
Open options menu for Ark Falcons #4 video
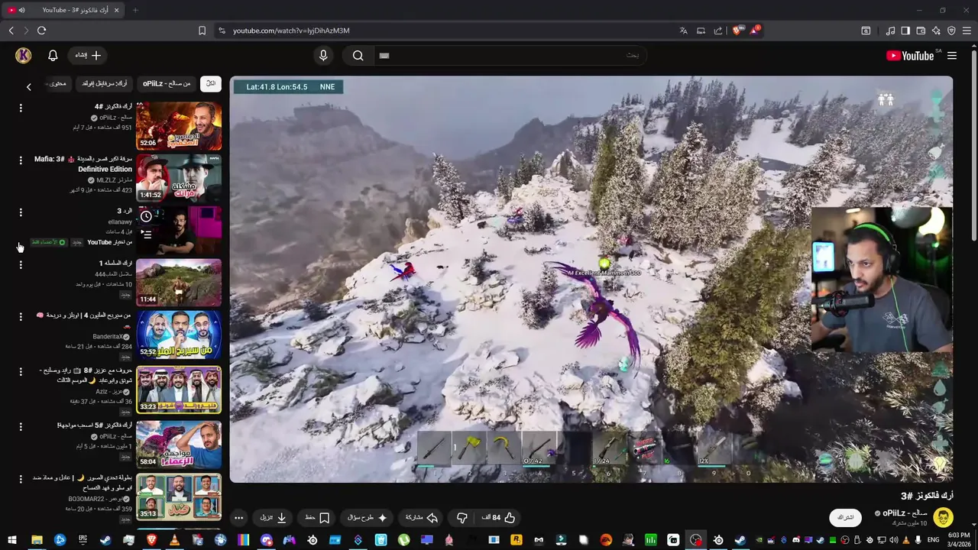21,108
